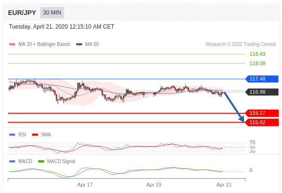The image size is (282, 193).
Task: Click the MA 50 legend swatch
Action: coord(79,44)
